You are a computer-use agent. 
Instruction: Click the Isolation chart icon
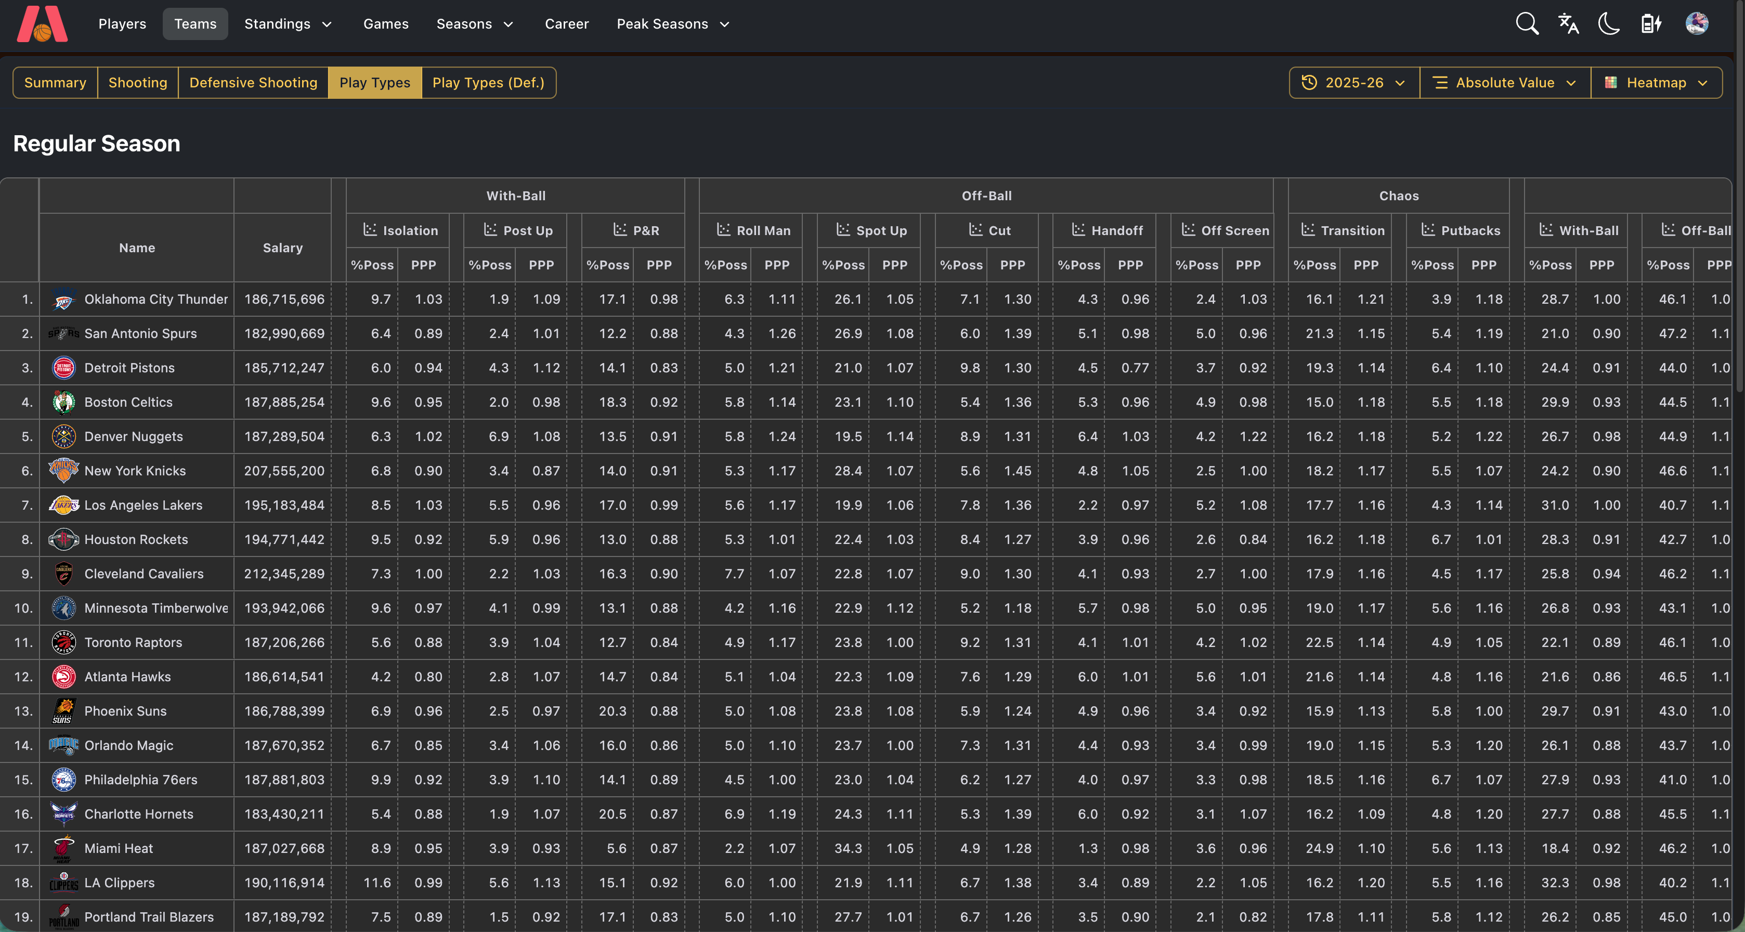(x=370, y=229)
